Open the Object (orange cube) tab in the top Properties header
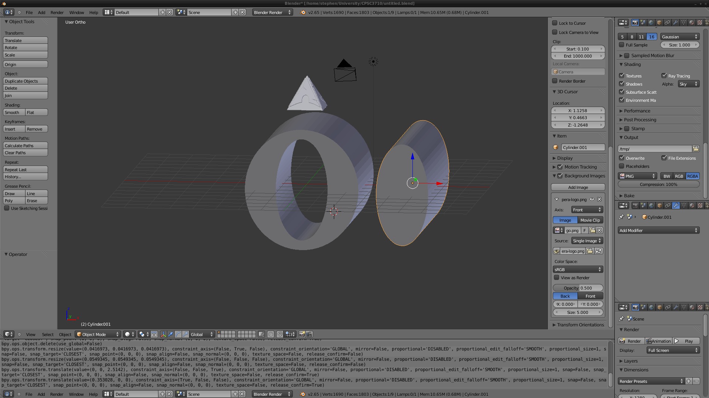This screenshot has height=398, width=709. coord(659,23)
